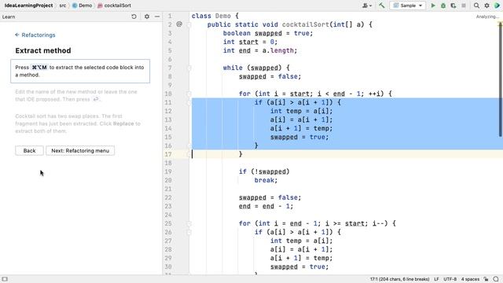This screenshot has height=283, width=503.
Task: Click 'boolean swapped = true;' on line 3
Action: coord(268,33)
